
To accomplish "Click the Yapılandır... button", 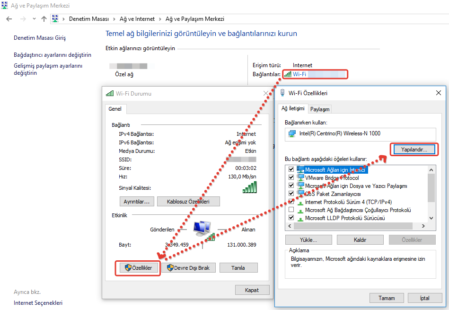I will 414,149.
